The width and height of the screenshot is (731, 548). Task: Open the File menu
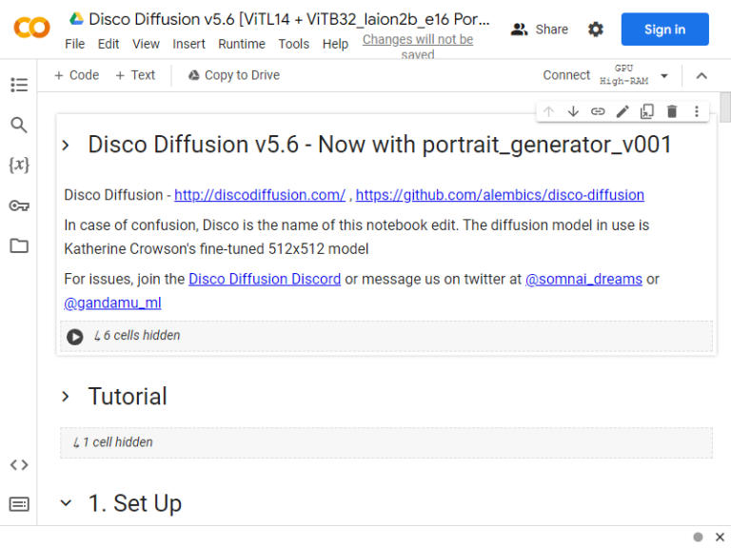(74, 44)
